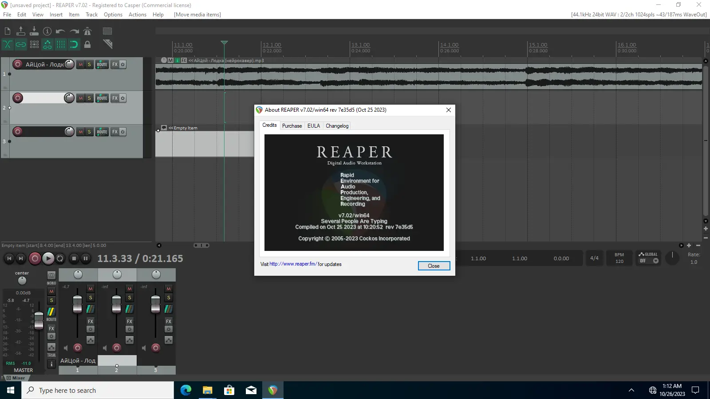Click the transport Stop button
Image resolution: width=710 pixels, height=399 pixels.
(x=74, y=258)
